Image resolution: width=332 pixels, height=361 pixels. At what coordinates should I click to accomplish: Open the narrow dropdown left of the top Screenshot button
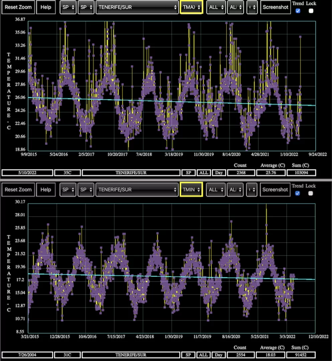252,7
